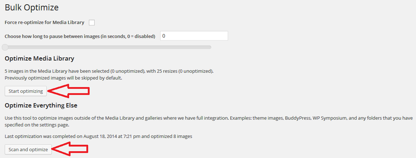Click the 'Previously optimized images will be skipped' line
Screen dimensions: 416x158
63,78
